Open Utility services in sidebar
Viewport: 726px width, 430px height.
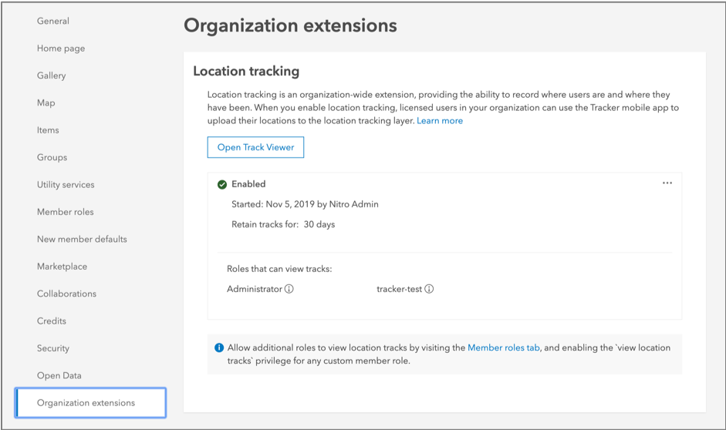(66, 185)
